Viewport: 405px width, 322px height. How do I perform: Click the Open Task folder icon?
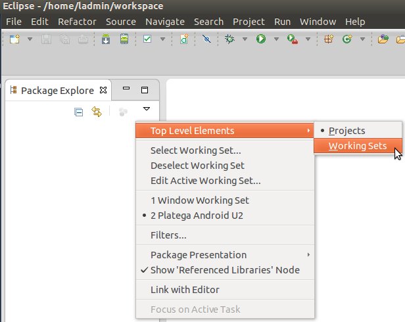[x=400, y=39]
